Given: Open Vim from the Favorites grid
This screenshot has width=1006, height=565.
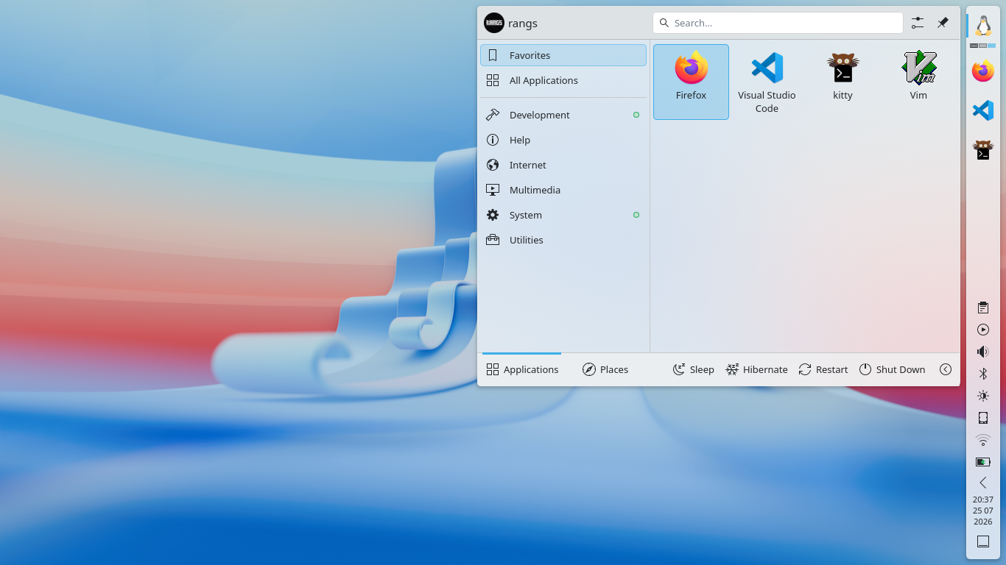Looking at the screenshot, I should [x=918, y=82].
